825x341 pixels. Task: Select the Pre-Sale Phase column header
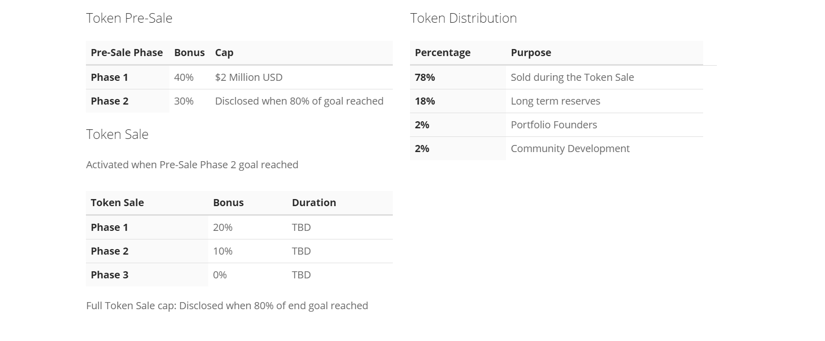[x=126, y=53]
